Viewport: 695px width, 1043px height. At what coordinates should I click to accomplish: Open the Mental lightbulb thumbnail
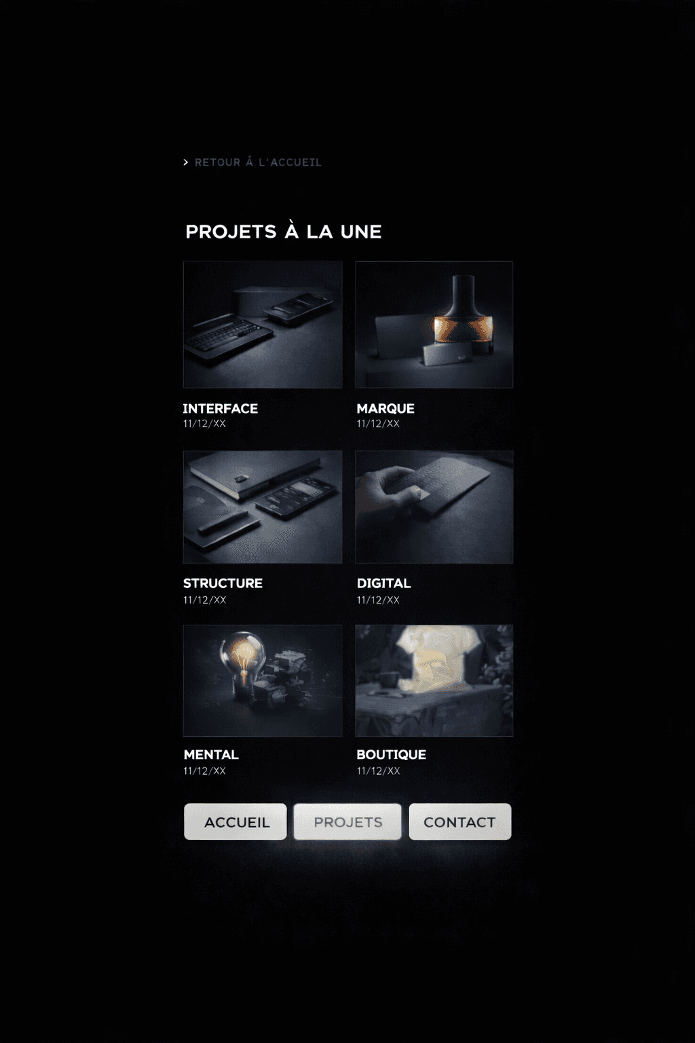[x=263, y=680]
